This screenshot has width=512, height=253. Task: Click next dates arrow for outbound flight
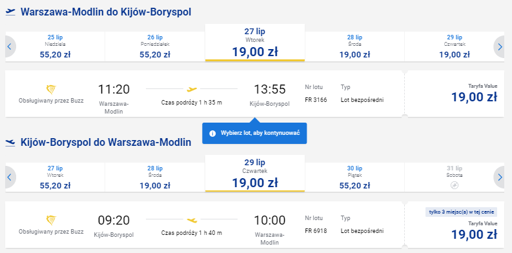[500, 46]
